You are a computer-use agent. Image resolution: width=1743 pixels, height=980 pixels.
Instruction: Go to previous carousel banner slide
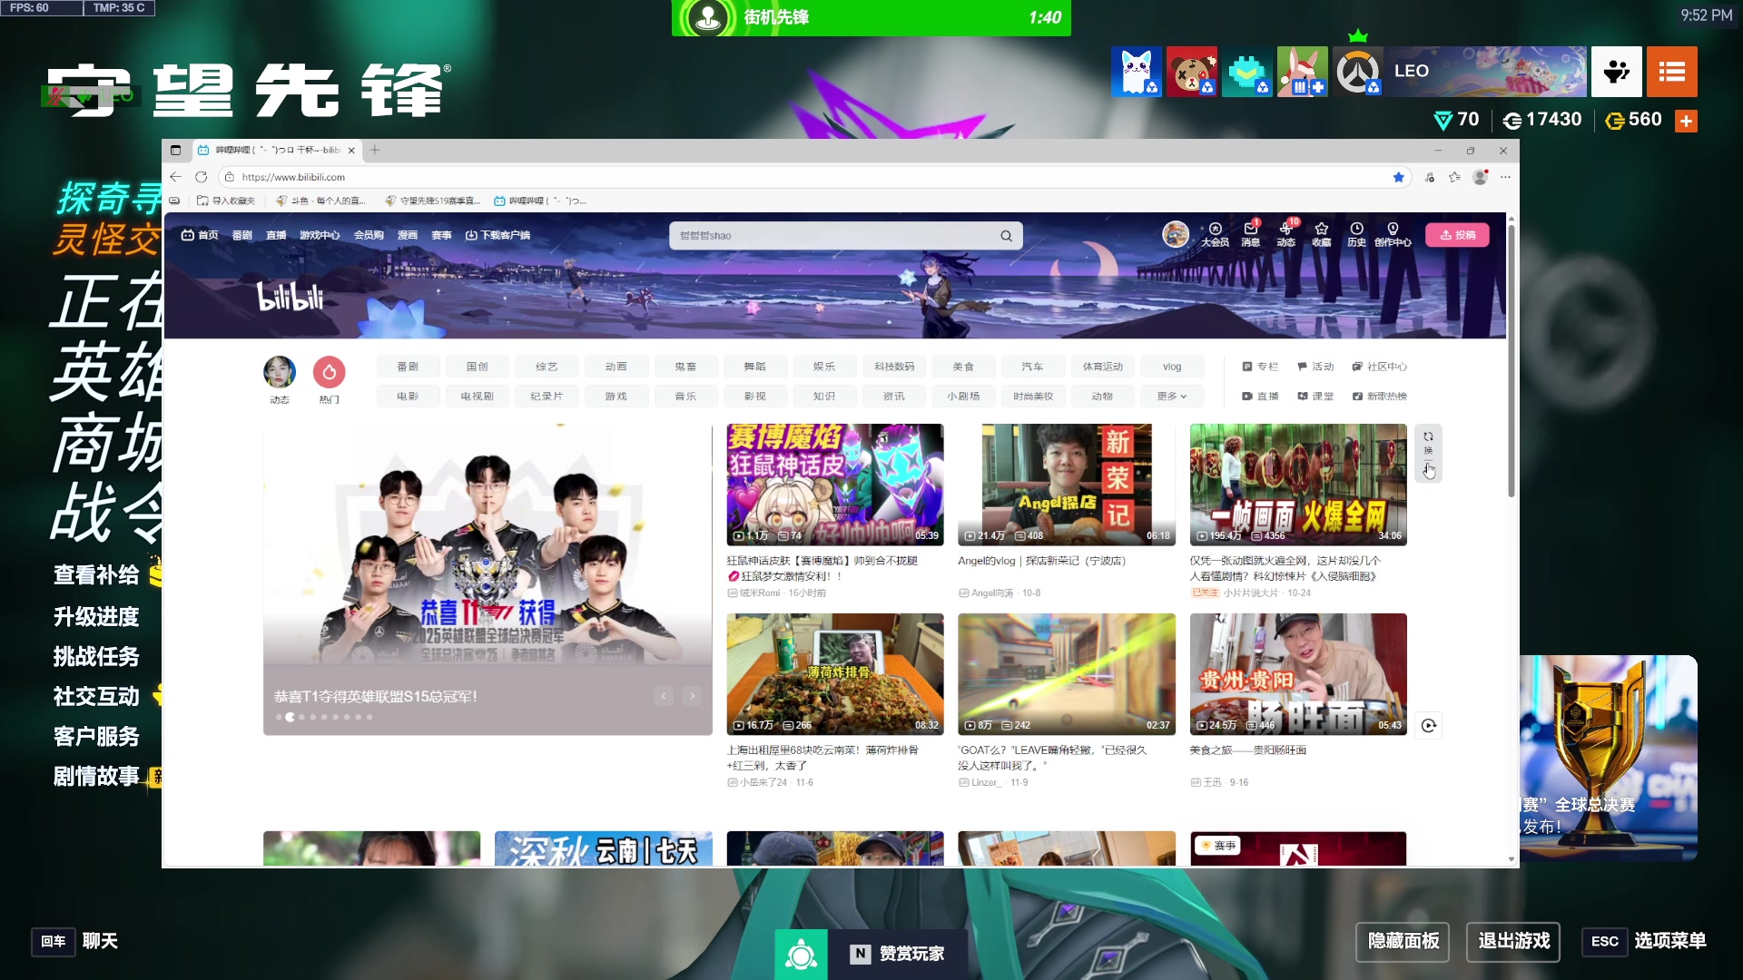coord(664,696)
